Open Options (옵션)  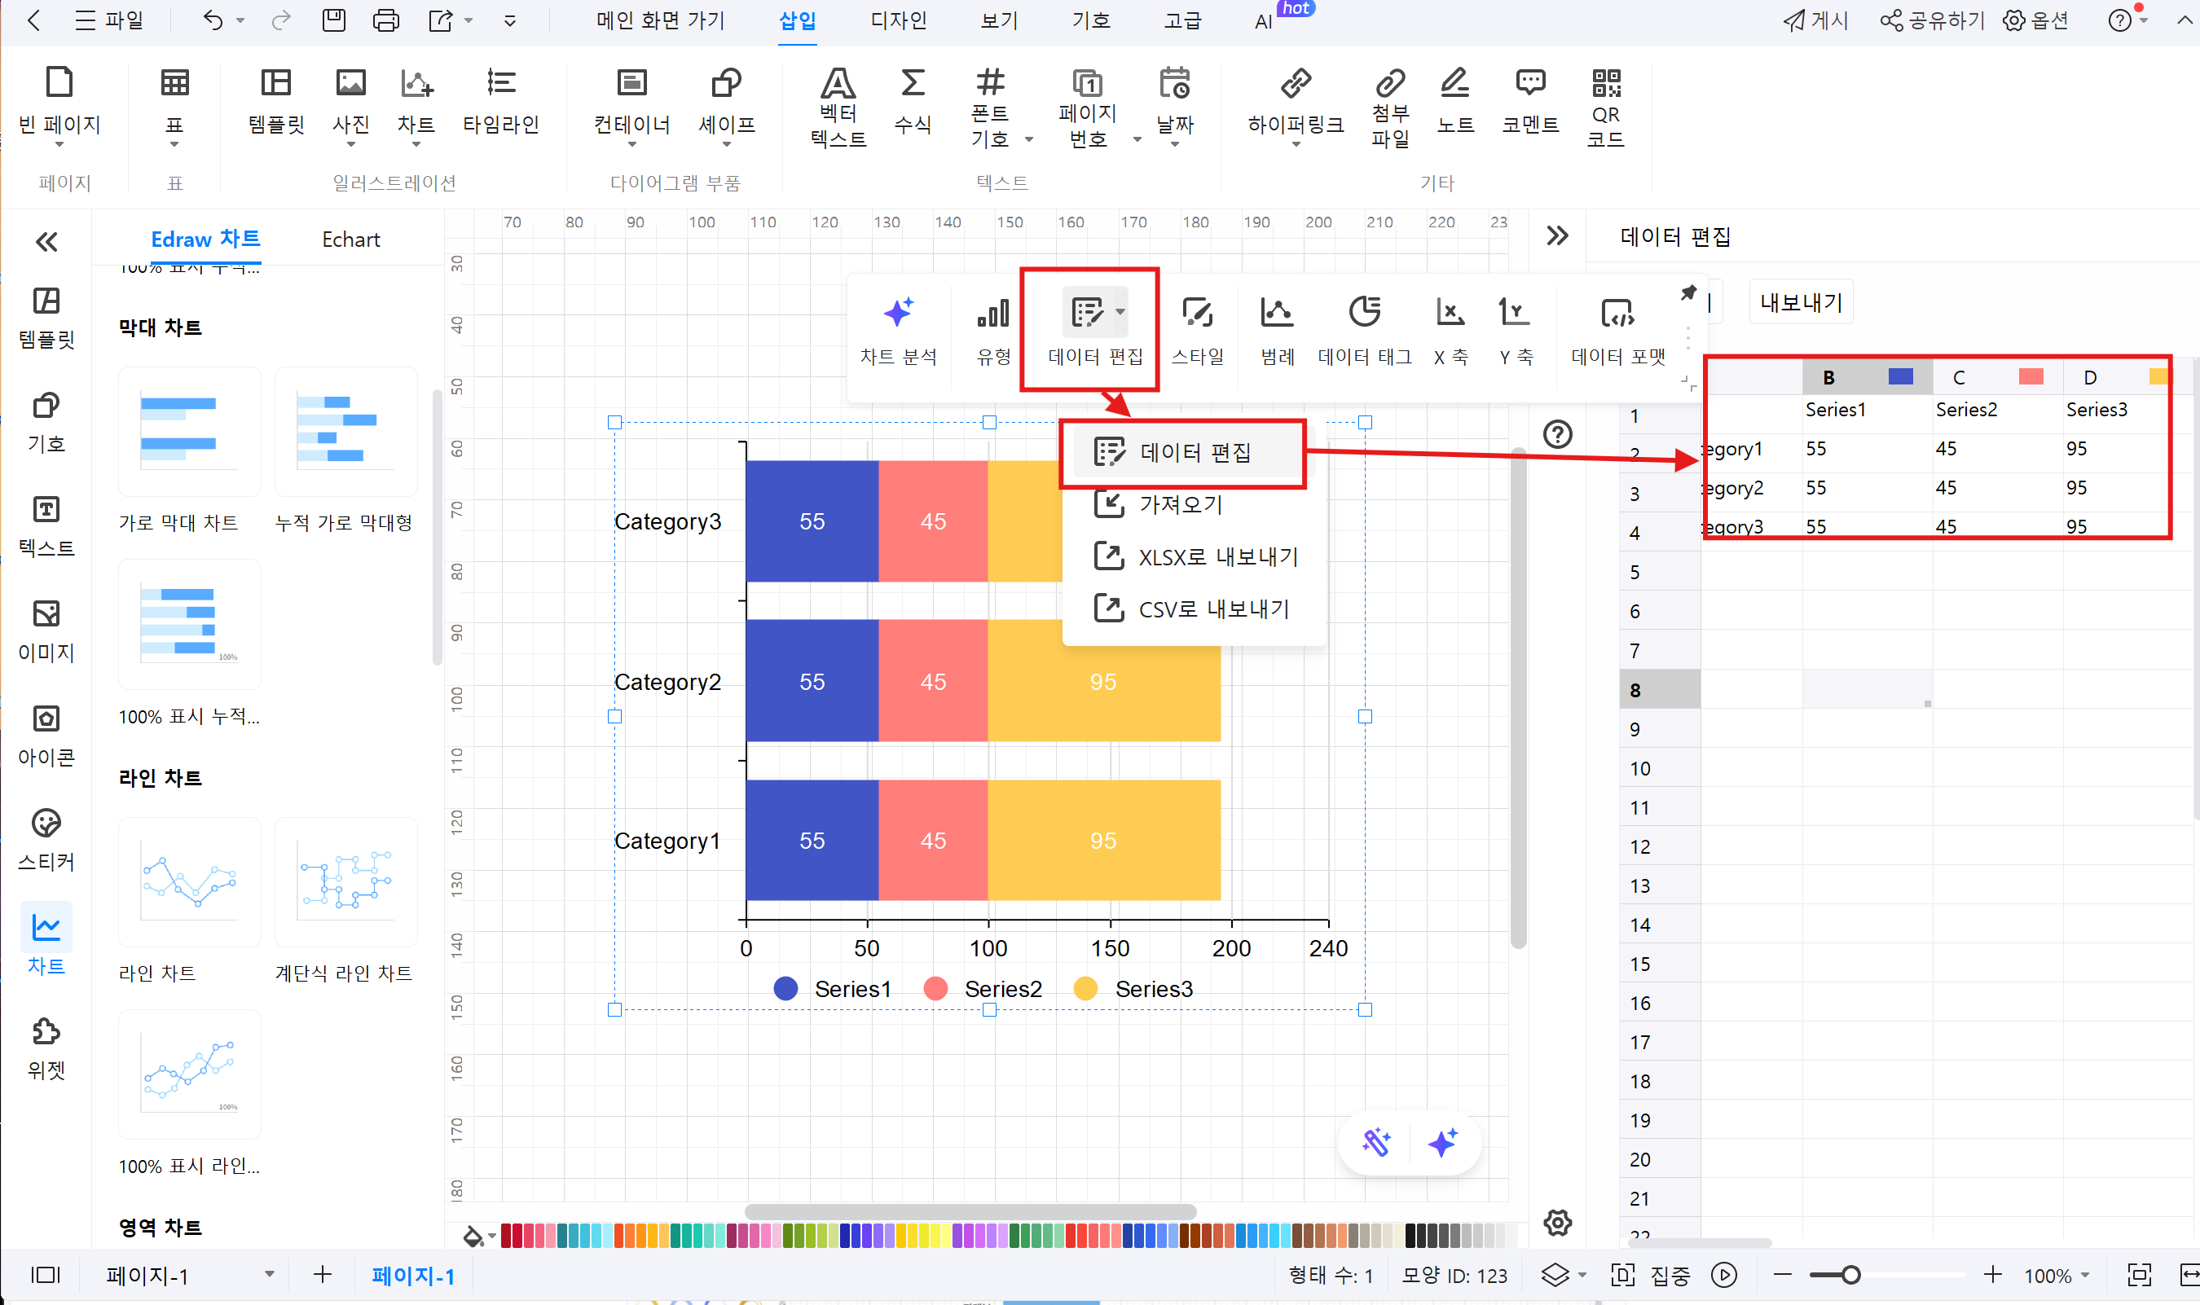point(2035,20)
